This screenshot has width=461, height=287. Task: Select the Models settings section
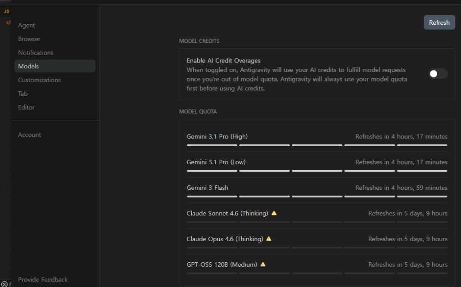point(28,66)
